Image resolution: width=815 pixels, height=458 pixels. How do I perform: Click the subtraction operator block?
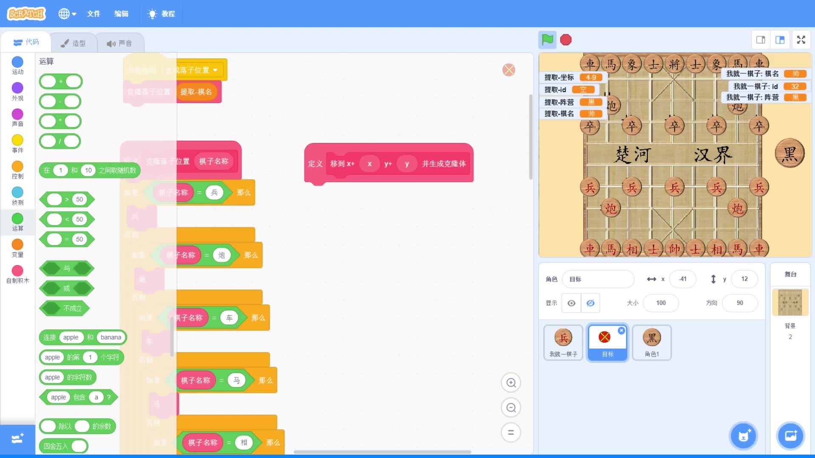coord(61,101)
